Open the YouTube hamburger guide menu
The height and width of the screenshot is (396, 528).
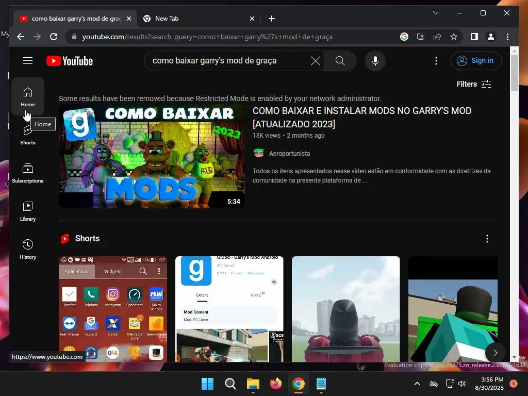[28, 61]
